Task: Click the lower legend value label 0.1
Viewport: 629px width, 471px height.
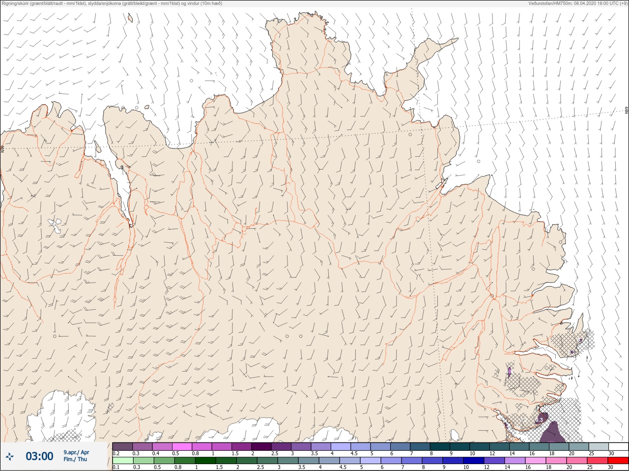Action: point(116,467)
